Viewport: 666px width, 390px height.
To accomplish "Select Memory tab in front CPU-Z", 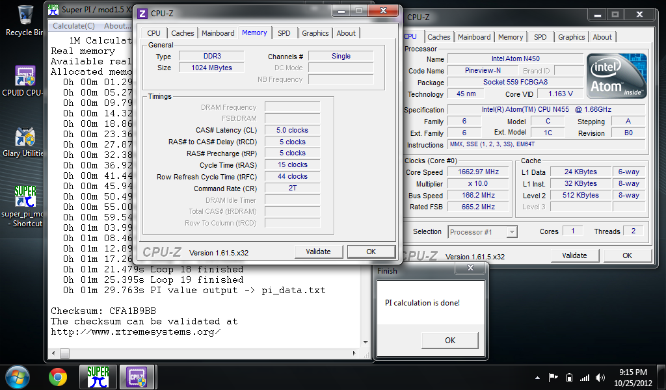I will (254, 32).
